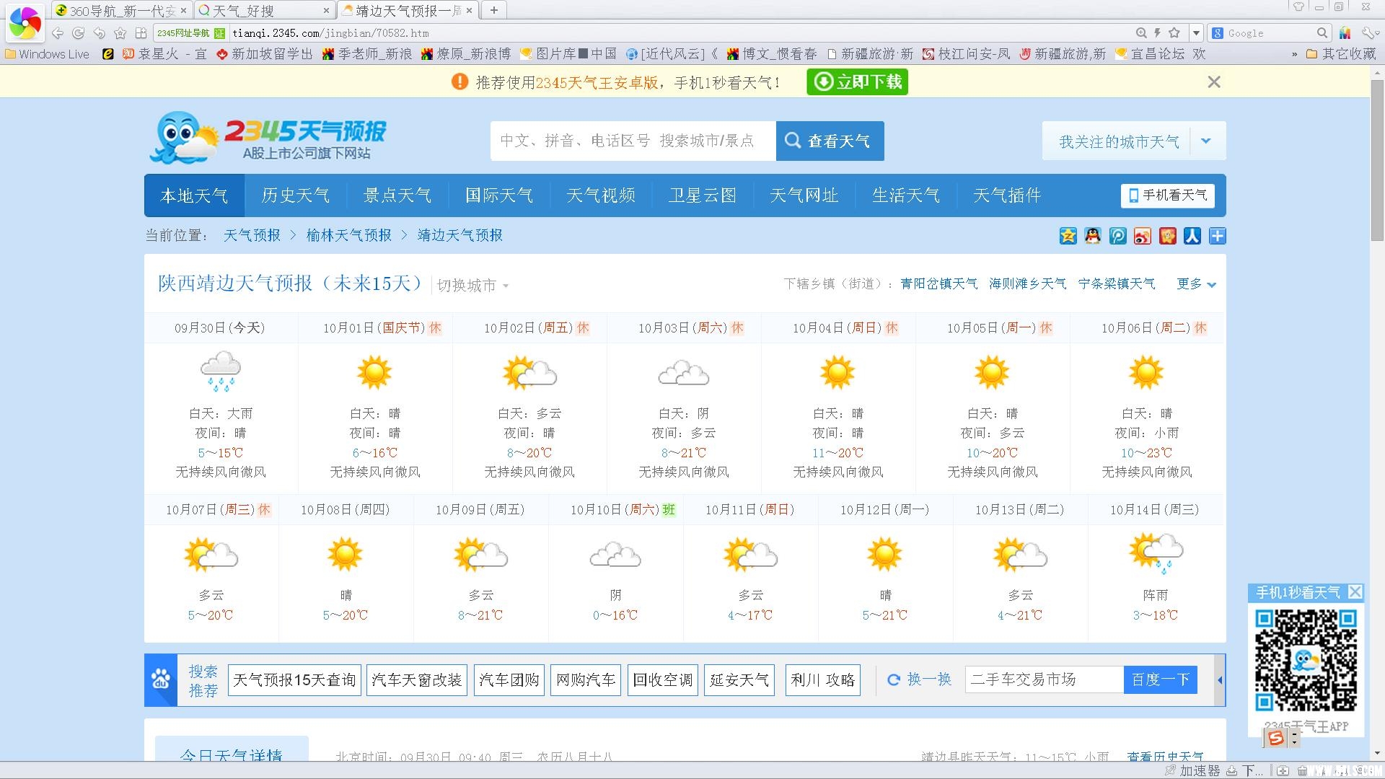Viewport: 1385px width, 779px height.
Task: Click 天气预报15天查询 suggestion
Action: (294, 679)
